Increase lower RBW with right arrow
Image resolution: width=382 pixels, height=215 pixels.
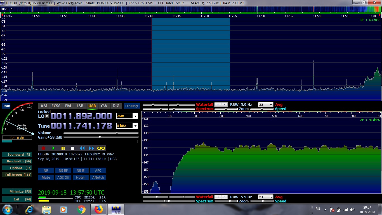point(225,197)
